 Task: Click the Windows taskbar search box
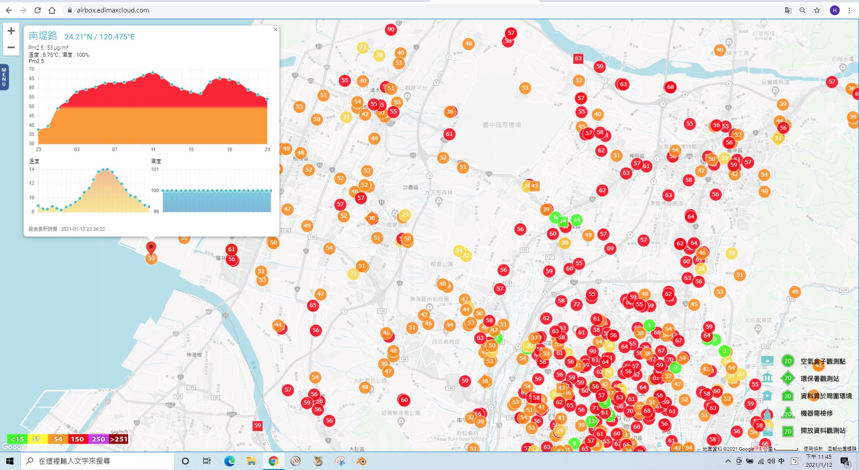pos(97,461)
